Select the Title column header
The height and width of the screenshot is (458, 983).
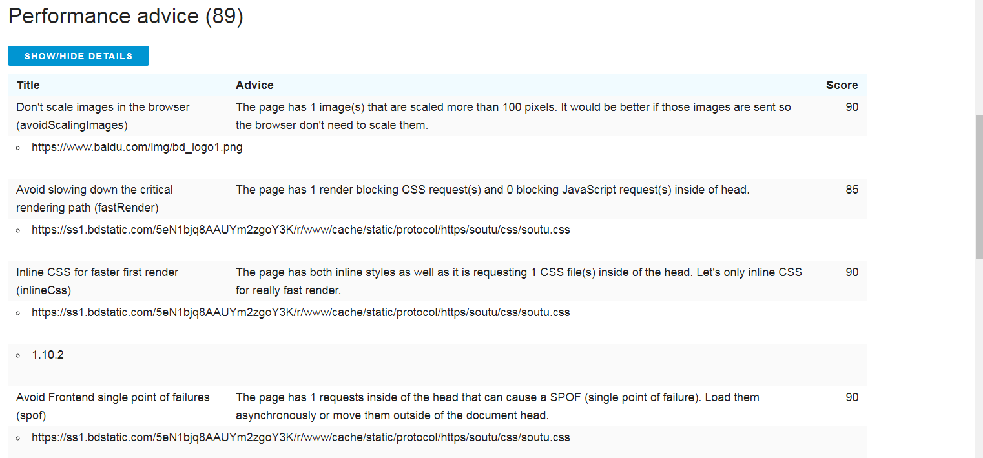point(28,85)
